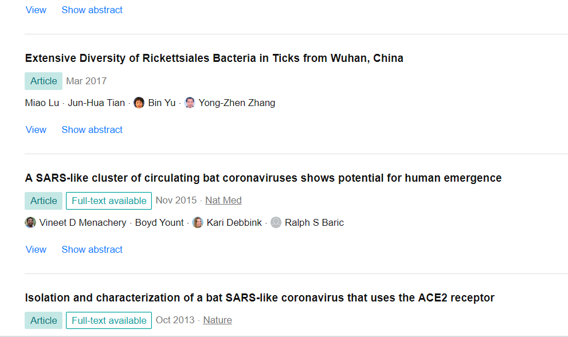
Task: Click Kari Debbink's profile picture
Action: pos(197,222)
